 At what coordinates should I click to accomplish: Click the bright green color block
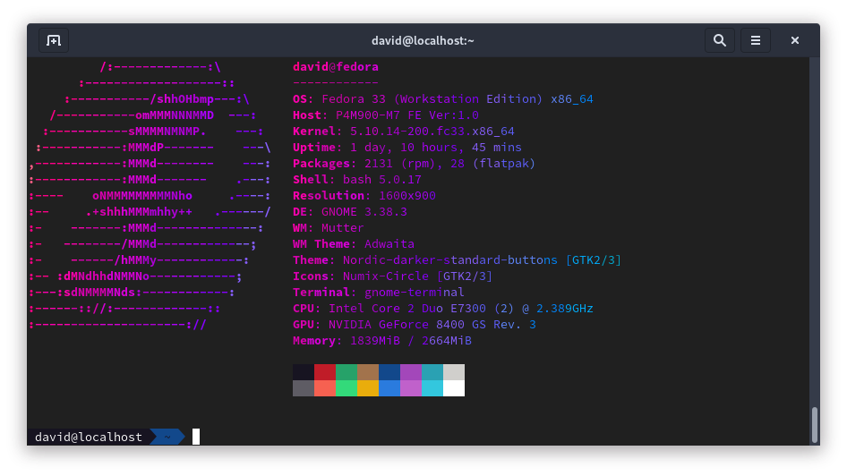(x=346, y=388)
